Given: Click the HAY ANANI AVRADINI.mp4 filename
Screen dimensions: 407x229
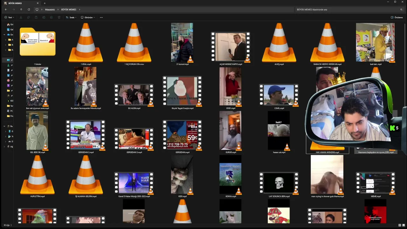Looking at the screenshot, I should coord(328,152).
